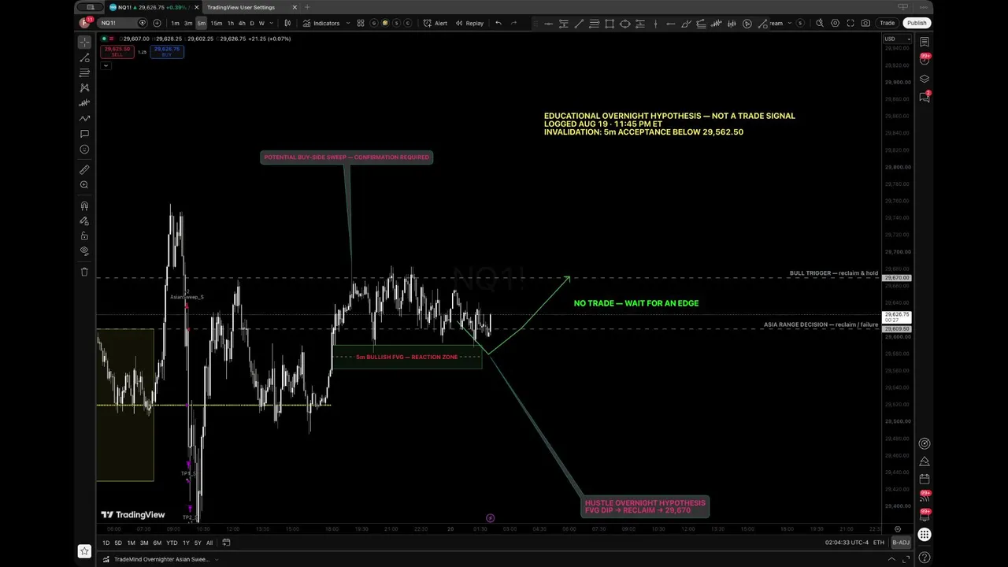Select the floating toolbar ellipse shape
This screenshot has height=567, width=1008.
tap(624, 24)
